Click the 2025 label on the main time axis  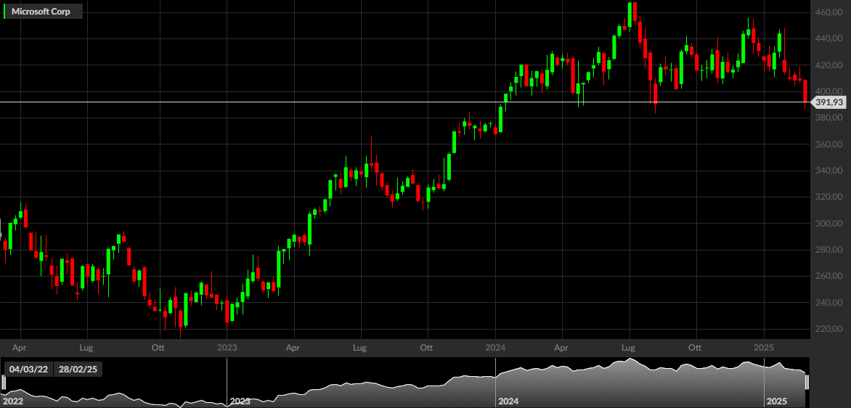click(x=764, y=347)
